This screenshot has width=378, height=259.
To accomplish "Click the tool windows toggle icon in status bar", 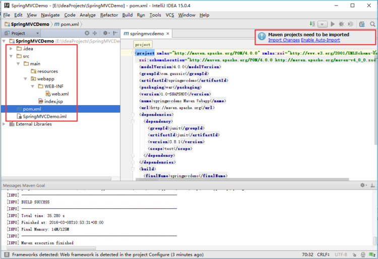I will (7, 254).
